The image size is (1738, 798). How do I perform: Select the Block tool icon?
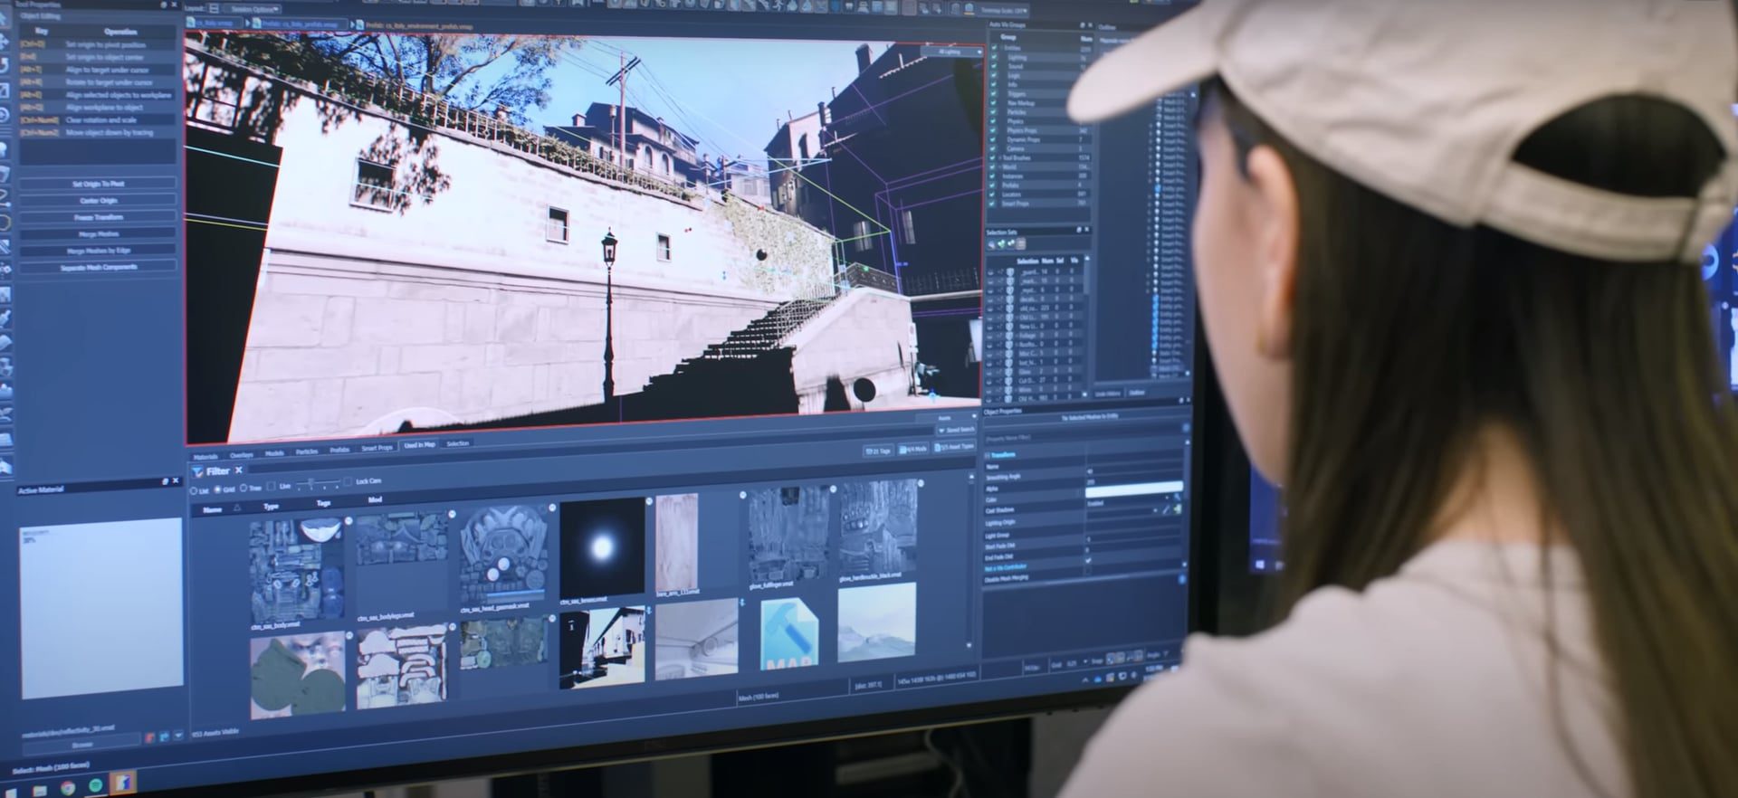4,173
